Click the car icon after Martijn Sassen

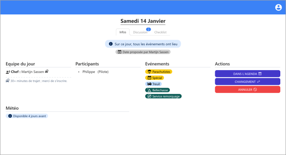tap(47, 71)
